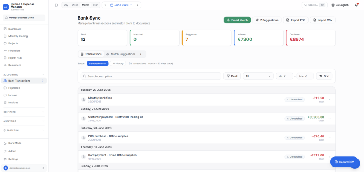Click the floating Import CSV button
The image size is (364, 172).
click(x=344, y=162)
